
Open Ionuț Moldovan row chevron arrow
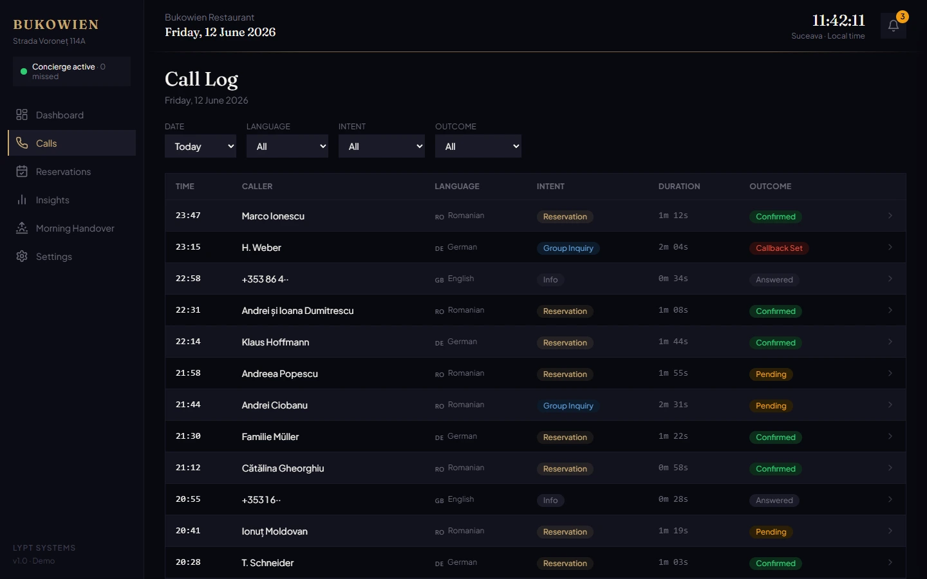pos(890,531)
